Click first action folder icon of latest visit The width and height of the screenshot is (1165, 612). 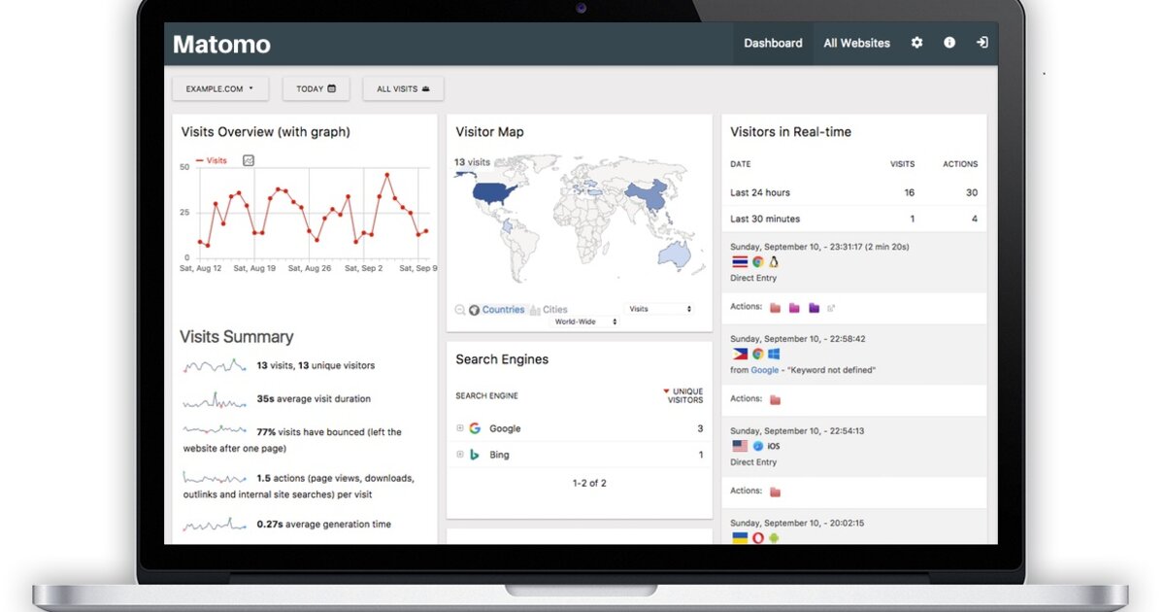[775, 308]
